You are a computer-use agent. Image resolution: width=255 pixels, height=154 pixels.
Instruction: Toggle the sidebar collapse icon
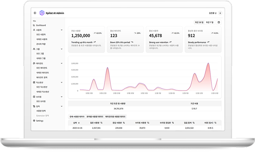(x=35, y=13)
